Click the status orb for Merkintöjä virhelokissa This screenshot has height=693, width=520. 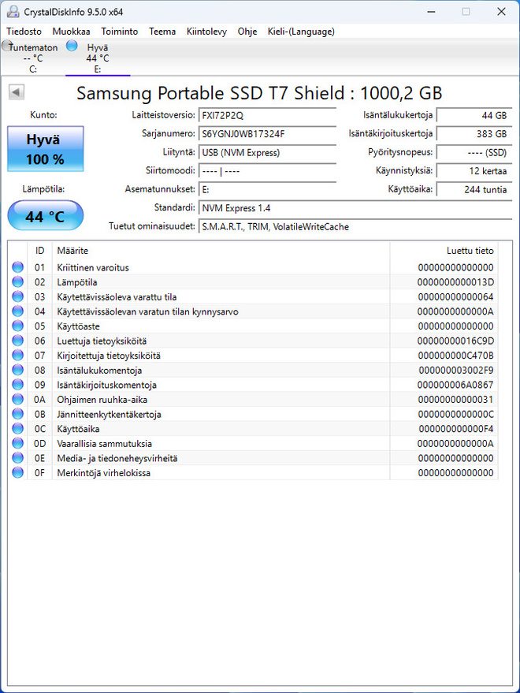[17, 472]
